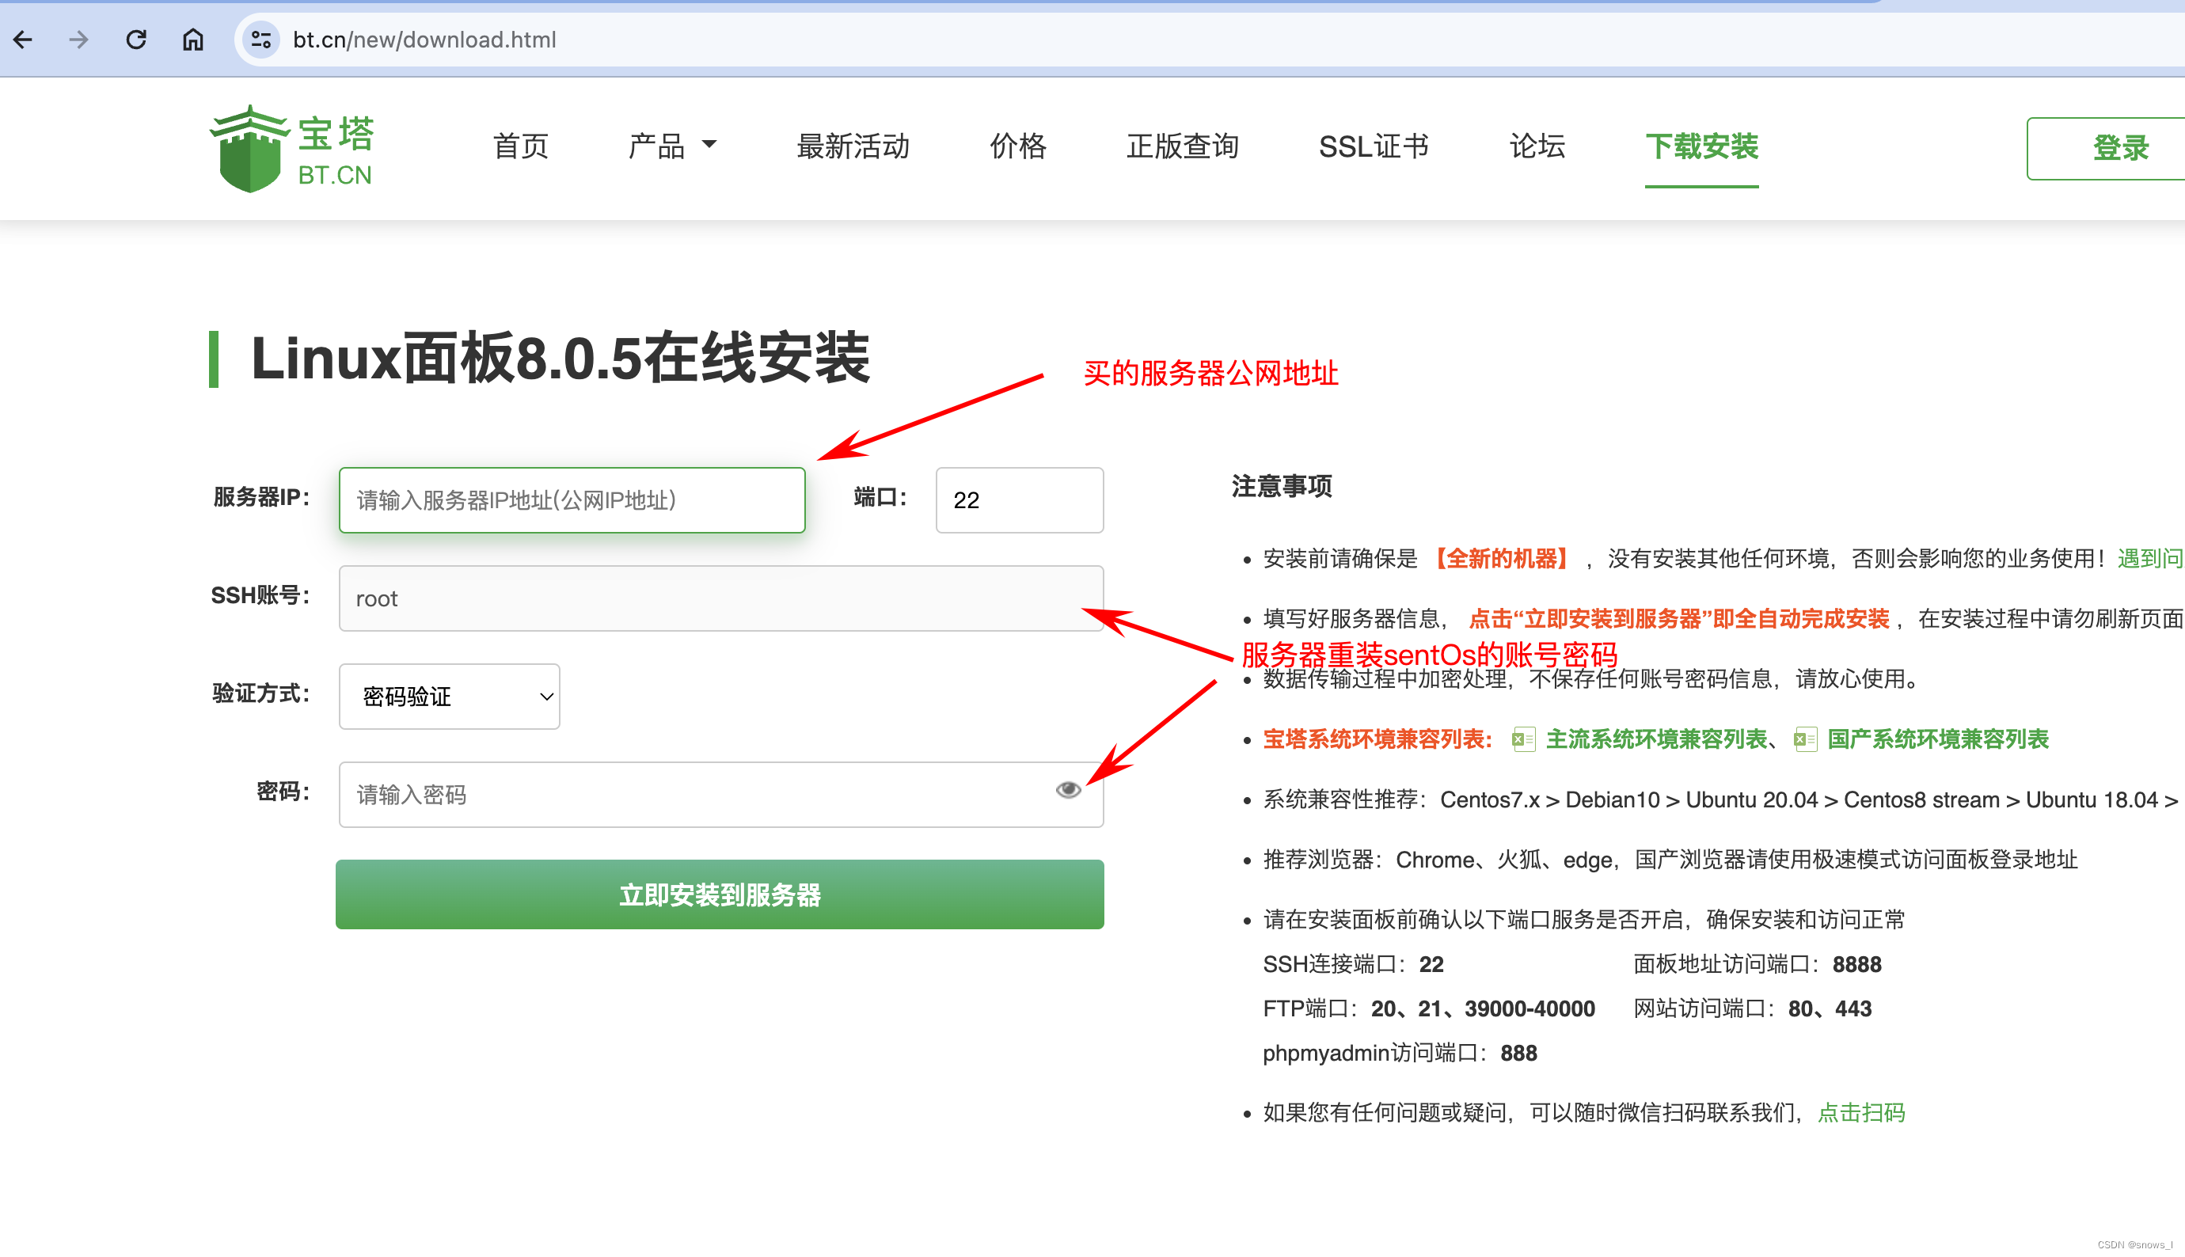Focus the 密码 input field
The width and height of the screenshot is (2185, 1257).
pyautogui.click(x=721, y=794)
